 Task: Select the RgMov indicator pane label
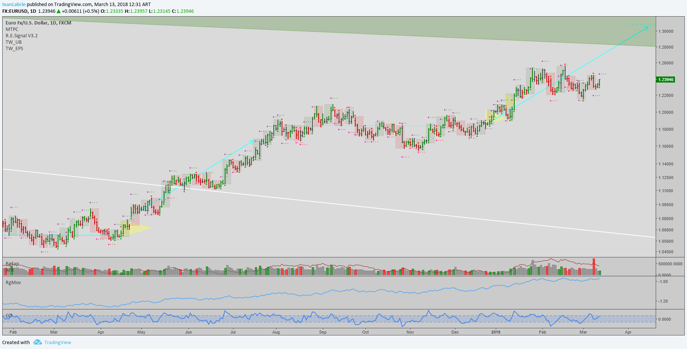(x=13, y=282)
